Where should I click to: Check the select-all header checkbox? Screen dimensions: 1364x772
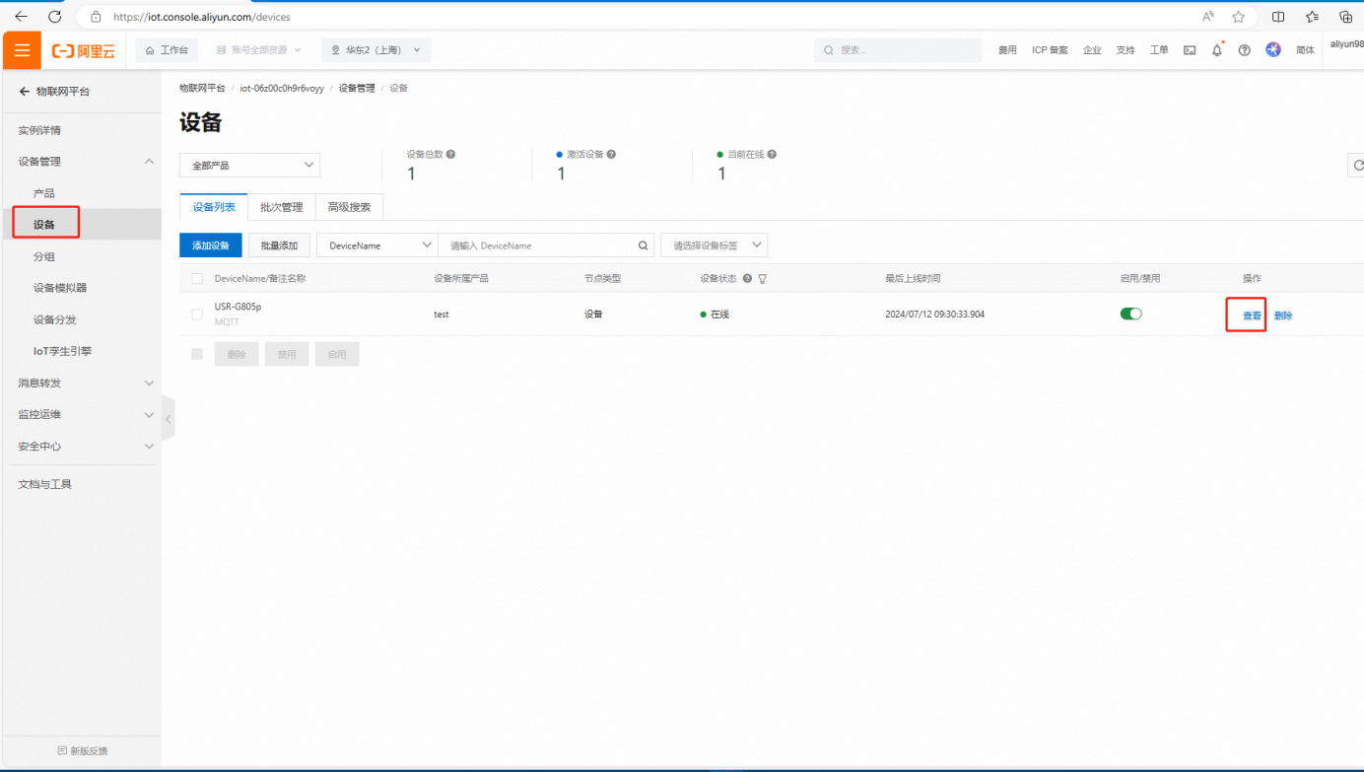coord(197,279)
